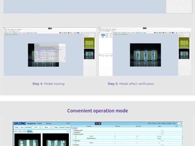Click the Score value 99.158
This screenshot has width=195, height=146.
point(159,136)
